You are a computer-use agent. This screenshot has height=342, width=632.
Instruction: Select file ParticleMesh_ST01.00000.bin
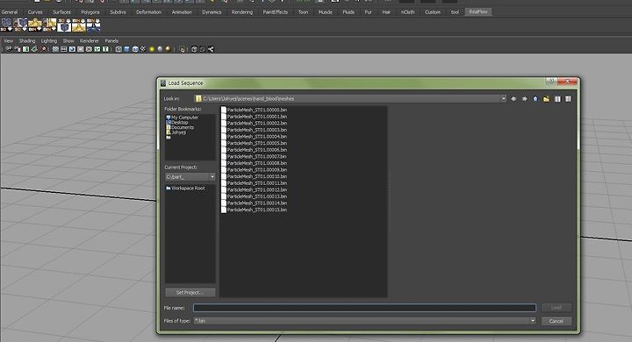254,110
